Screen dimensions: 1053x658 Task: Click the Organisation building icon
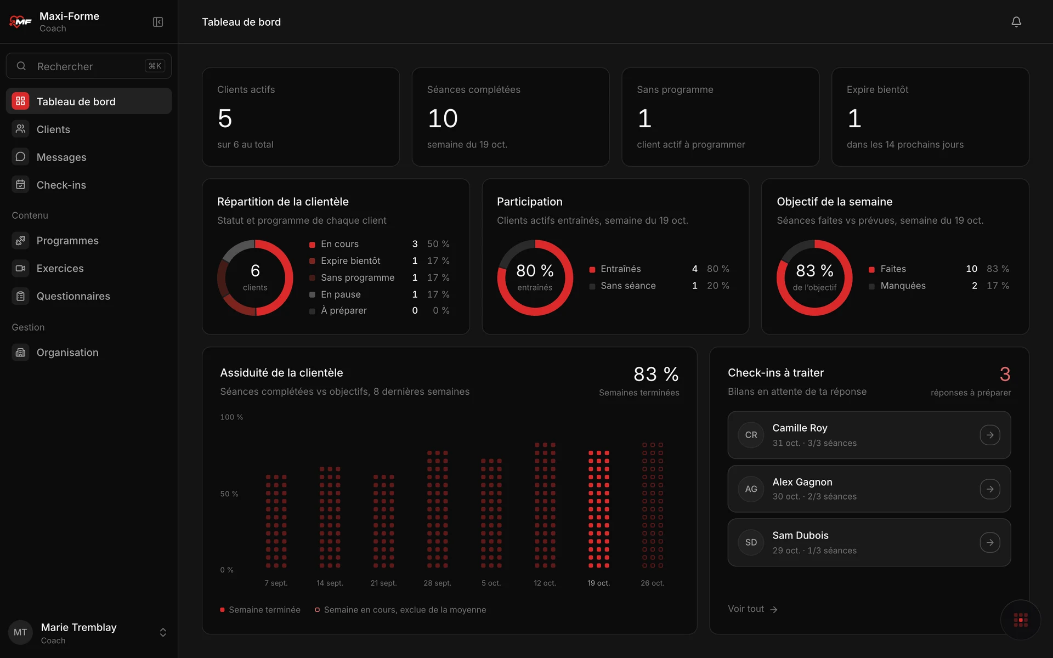pyautogui.click(x=20, y=353)
